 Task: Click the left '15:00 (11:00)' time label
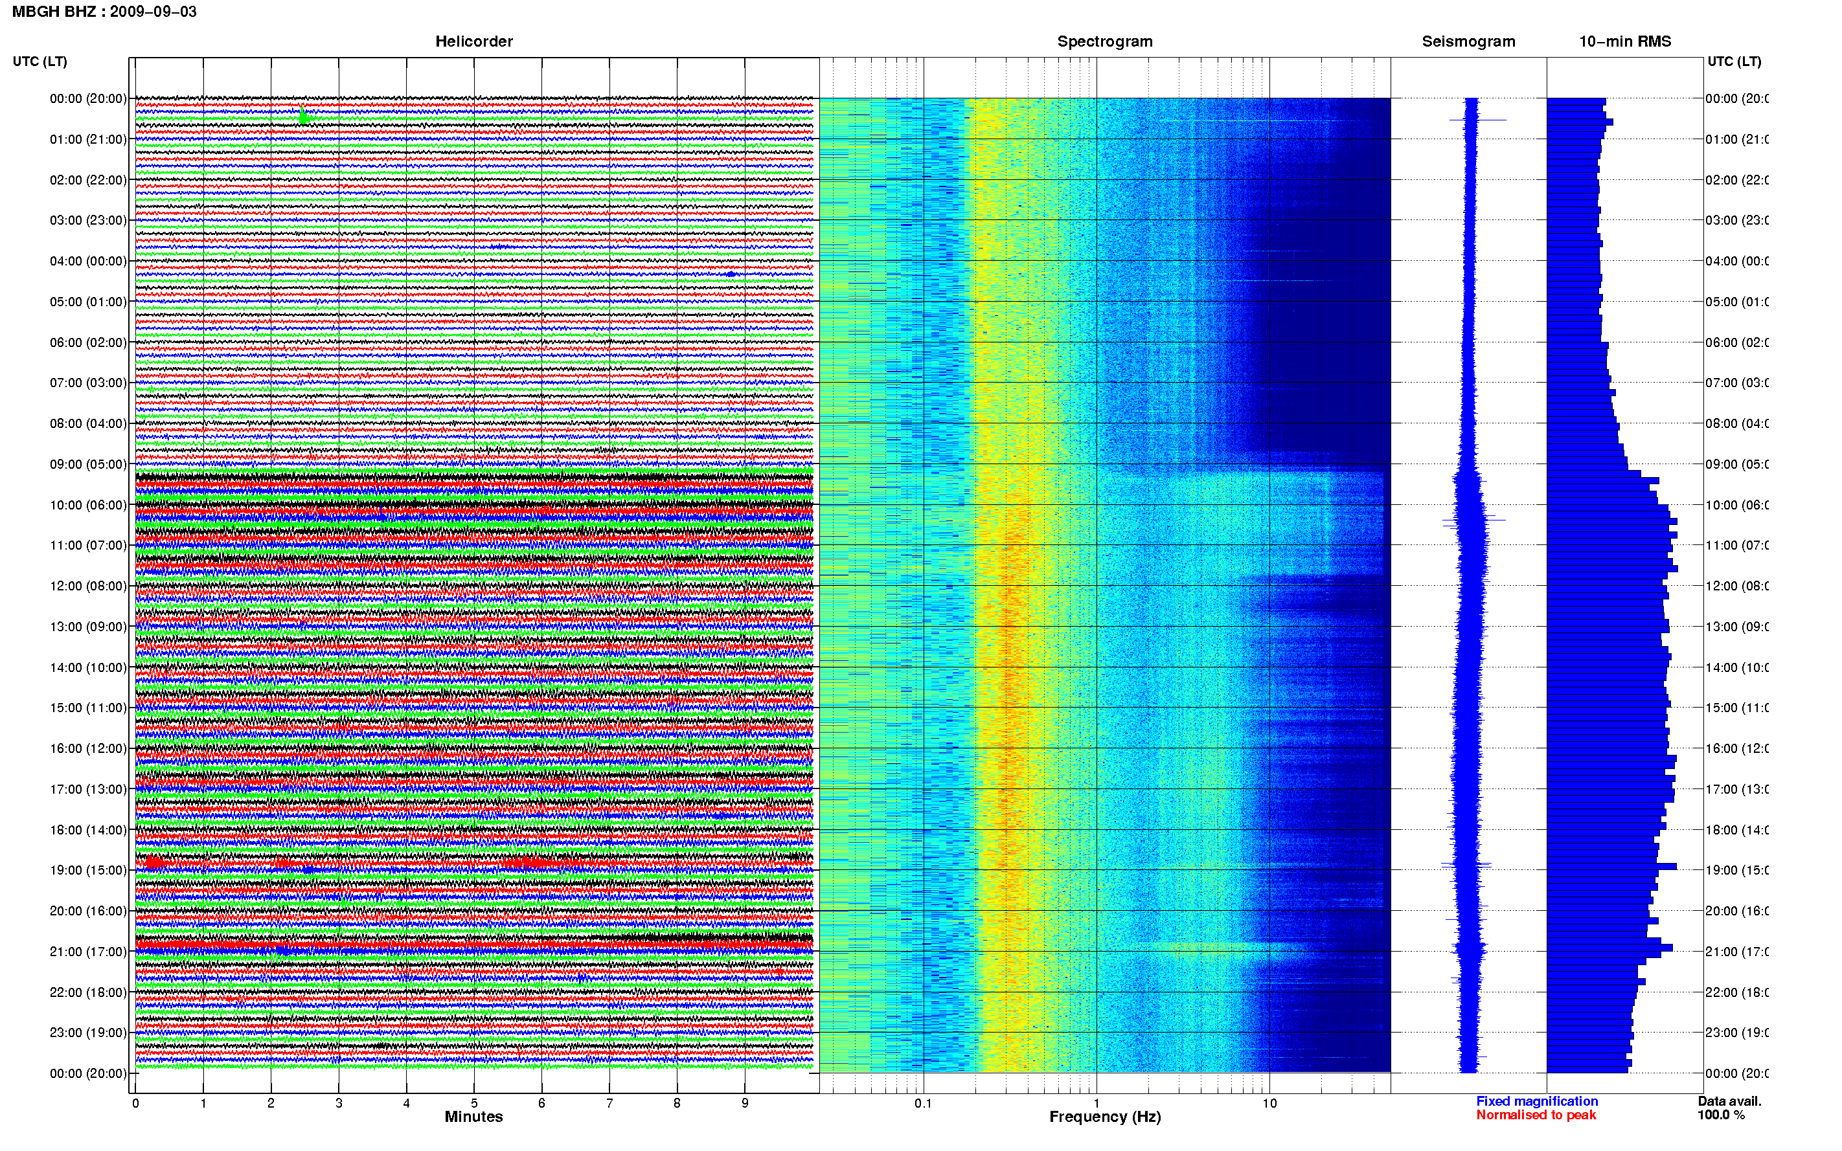(x=88, y=708)
